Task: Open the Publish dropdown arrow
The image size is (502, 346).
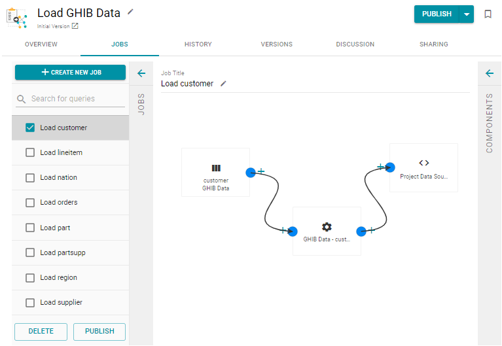Action: [467, 14]
